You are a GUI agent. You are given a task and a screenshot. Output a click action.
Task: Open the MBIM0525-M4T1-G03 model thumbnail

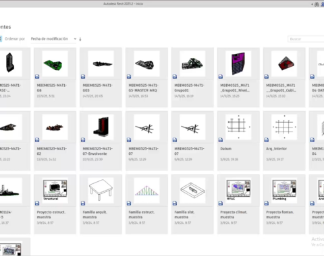click(101, 64)
